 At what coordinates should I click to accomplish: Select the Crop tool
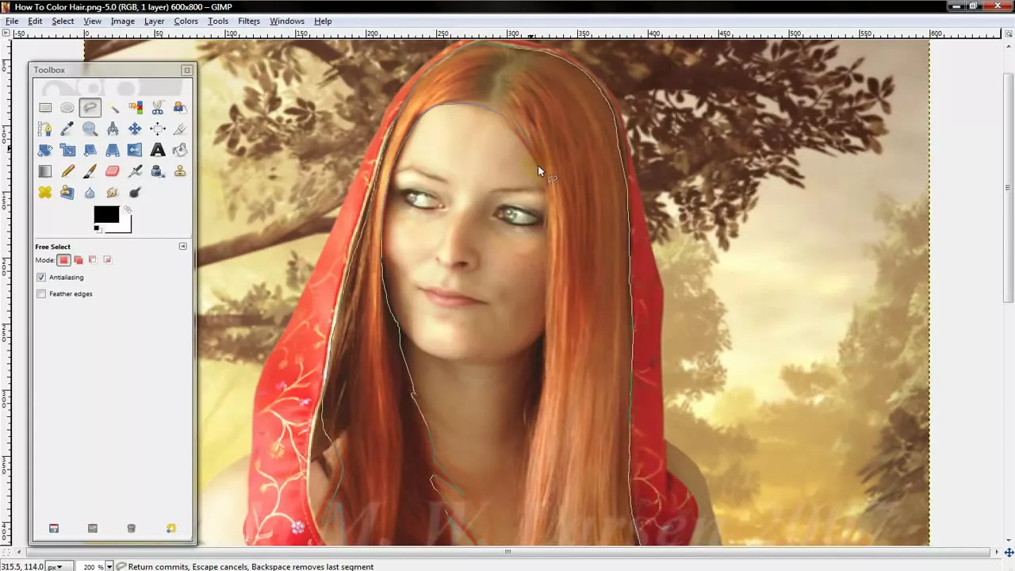click(x=180, y=128)
